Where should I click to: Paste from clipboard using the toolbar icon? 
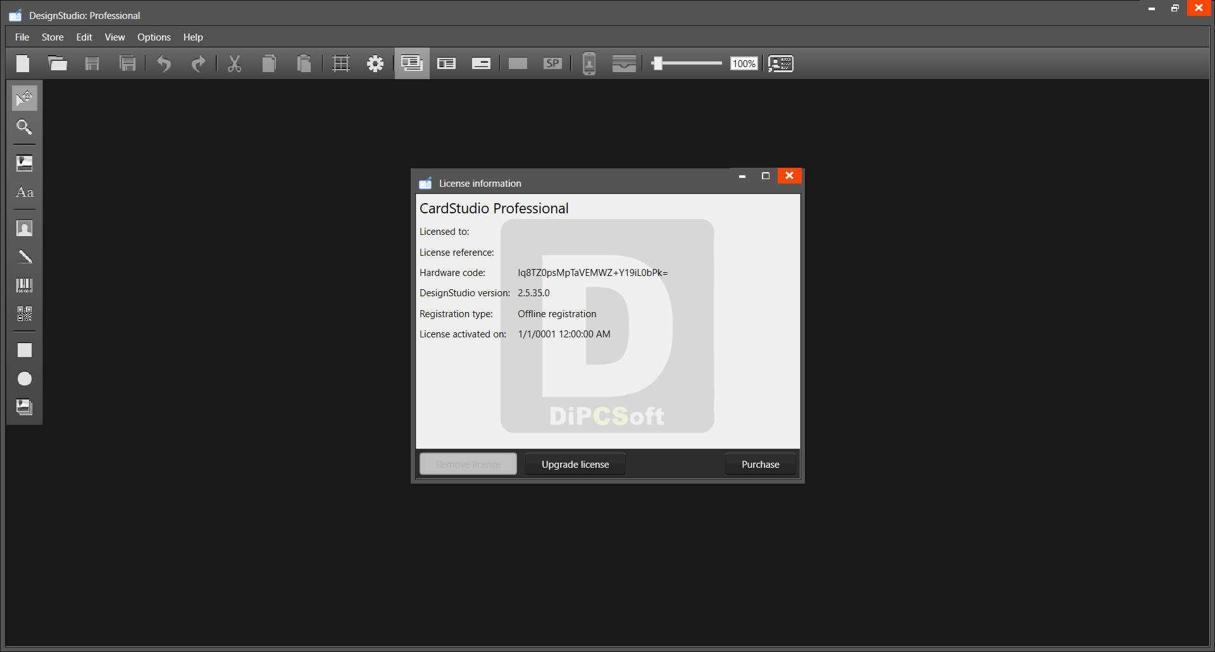point(304,63)
